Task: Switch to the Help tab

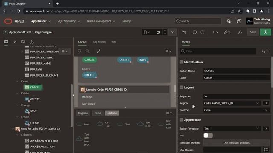Action: point(113,42)
